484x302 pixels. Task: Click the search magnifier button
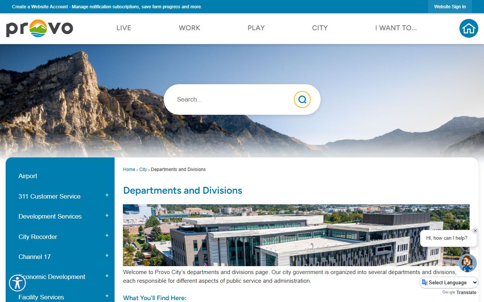302,99
